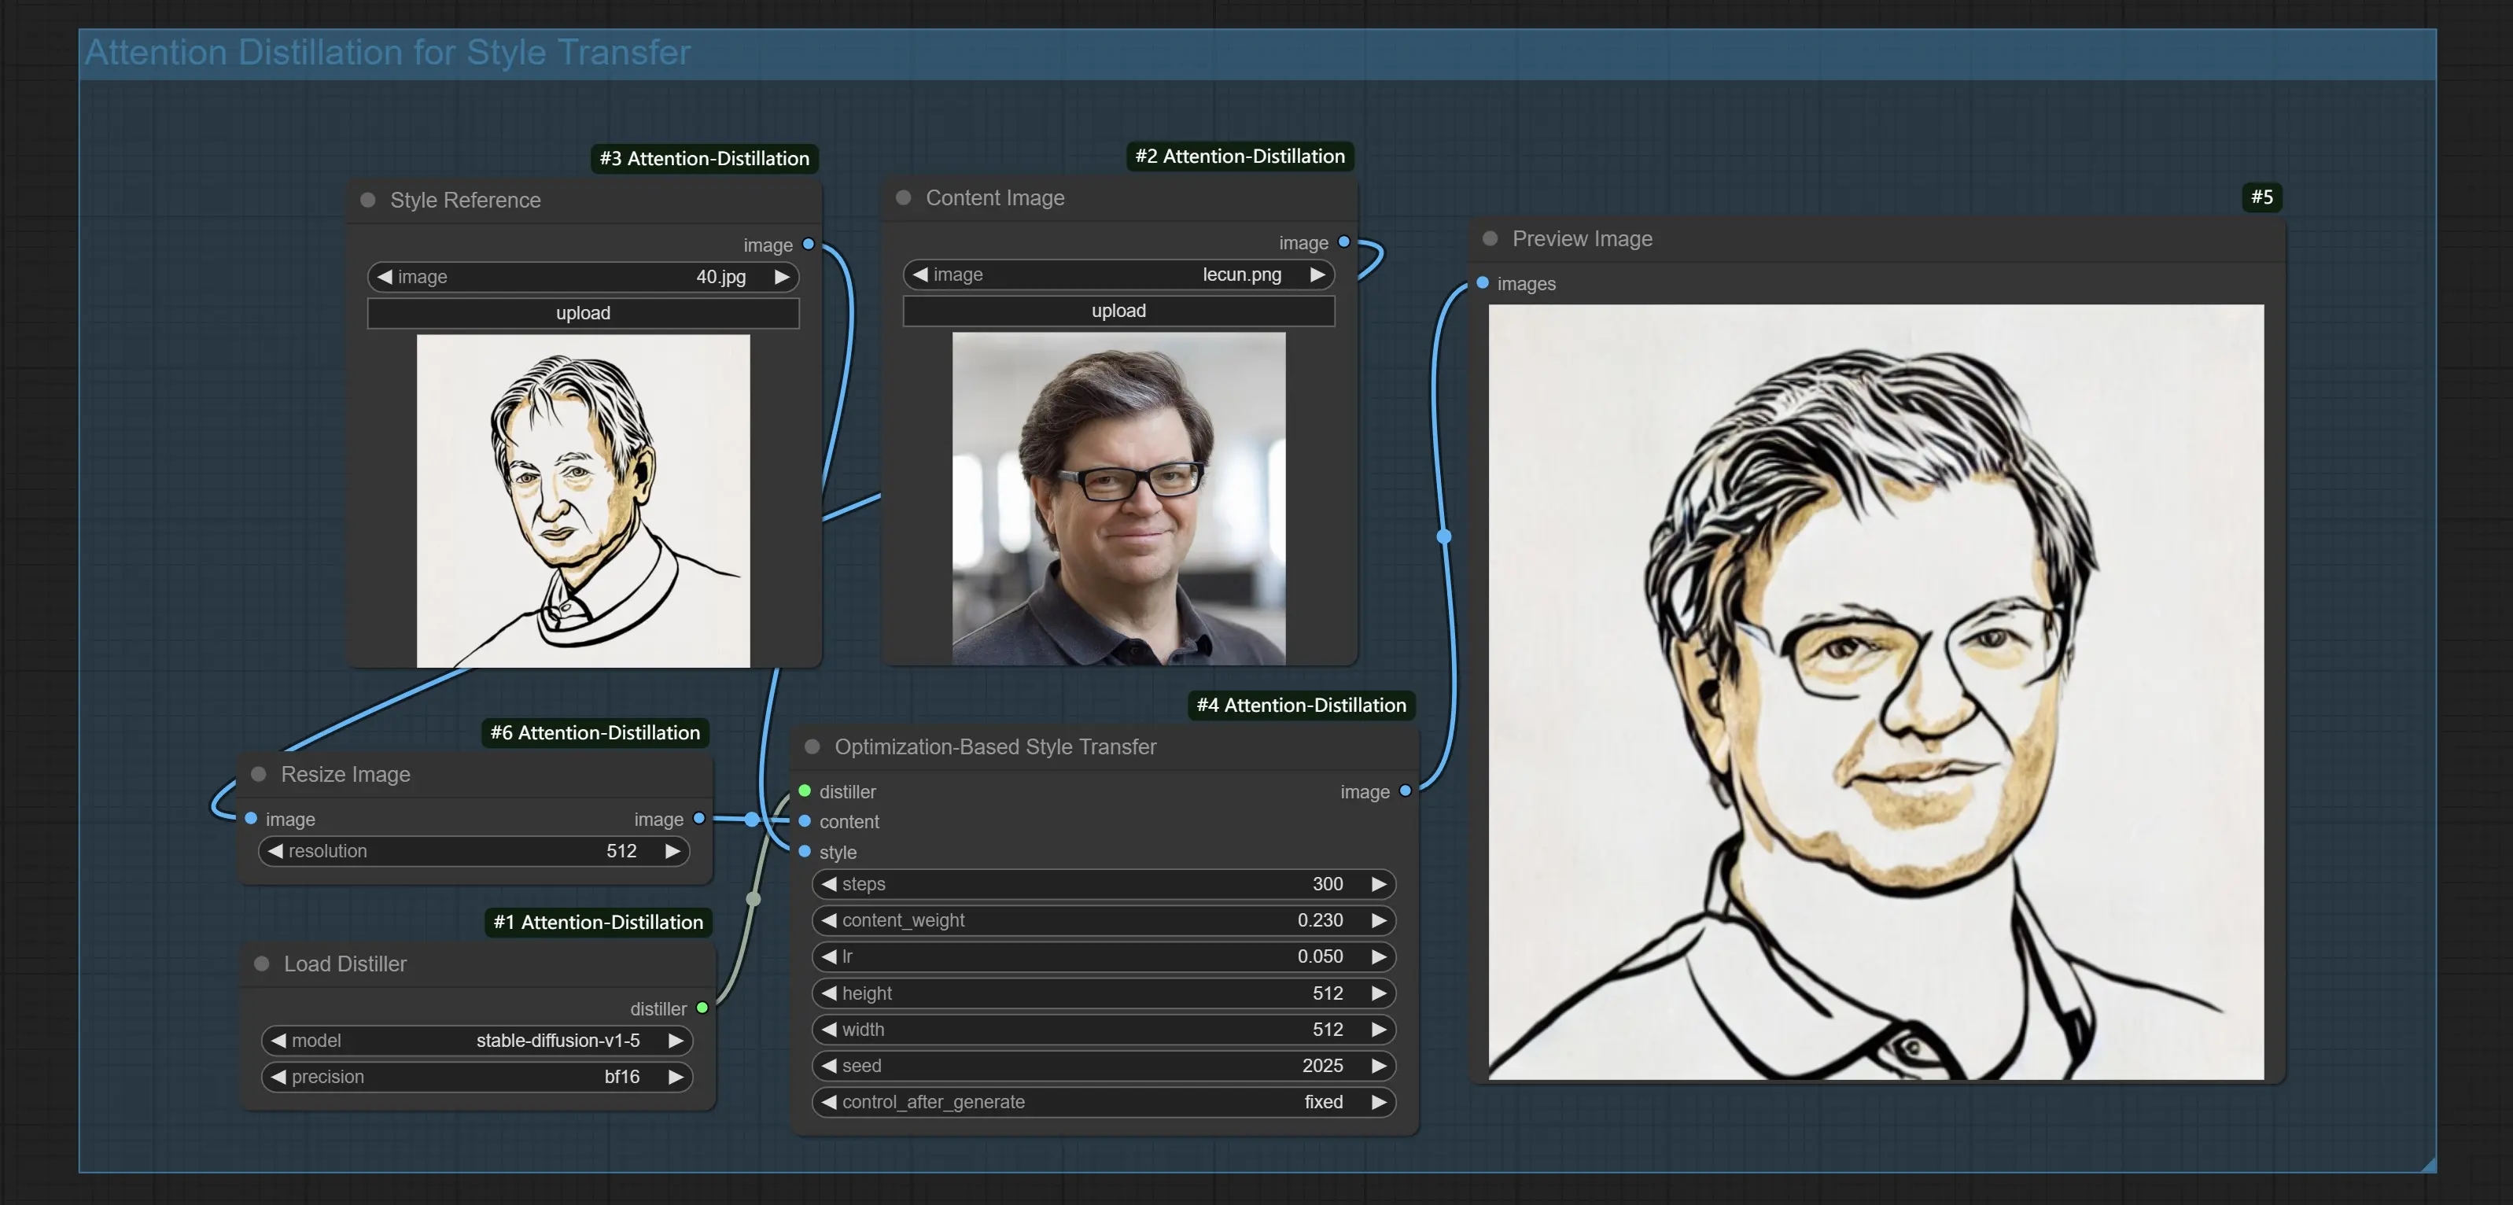Click the Resize Image input image port

(x=251, y=819)
